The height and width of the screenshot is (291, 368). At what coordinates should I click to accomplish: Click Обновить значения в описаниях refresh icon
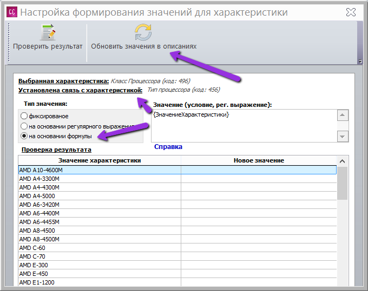[143, 32]
